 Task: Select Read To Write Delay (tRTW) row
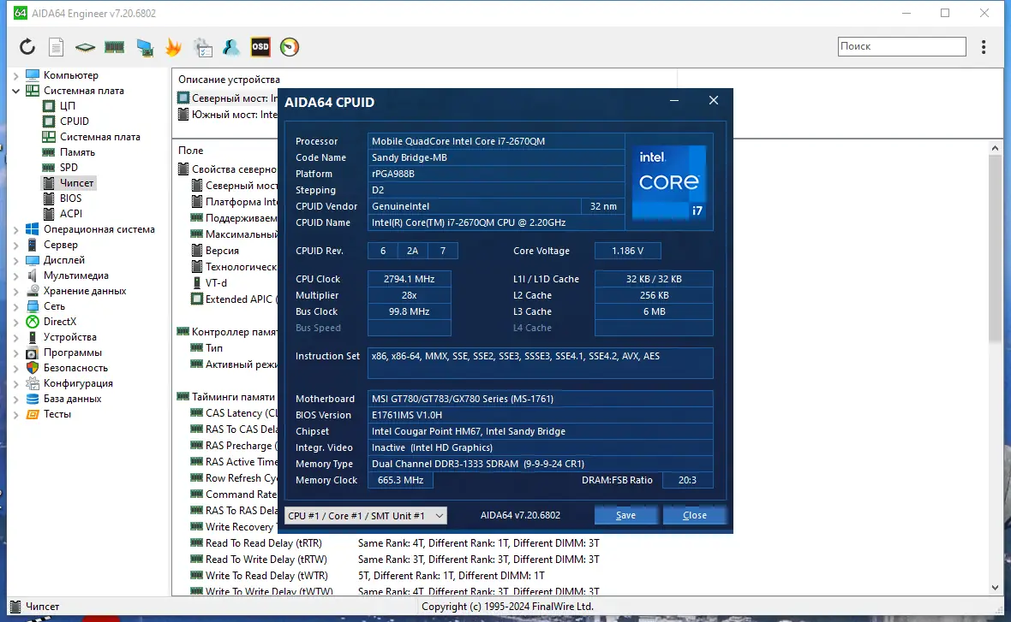tap(266, 560)
